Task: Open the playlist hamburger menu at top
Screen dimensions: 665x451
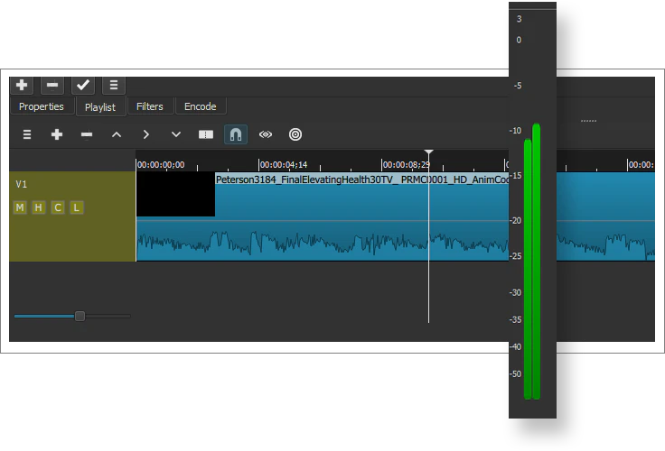Action: click(x=113, y=85)
